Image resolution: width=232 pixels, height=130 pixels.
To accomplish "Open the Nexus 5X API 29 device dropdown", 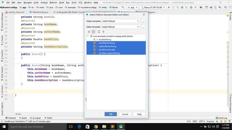I will coord(153,7).
